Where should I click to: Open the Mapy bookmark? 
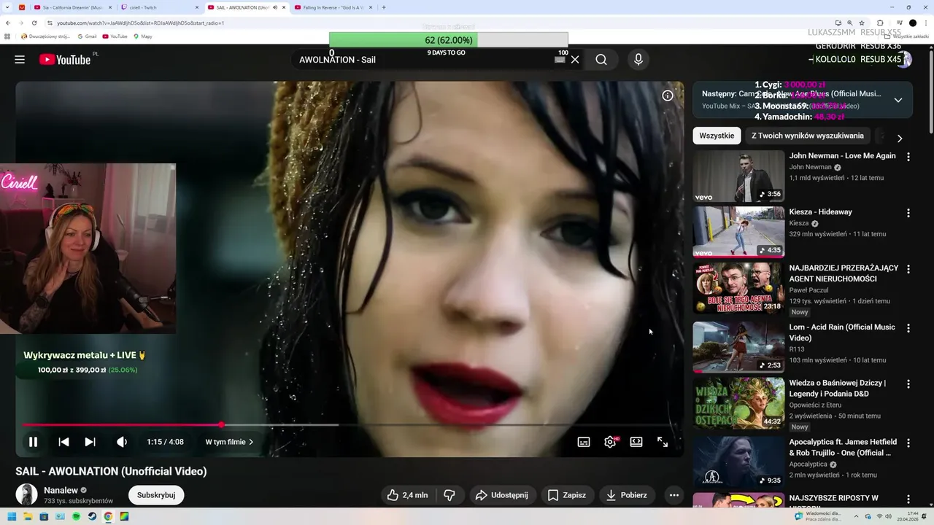tap(143, 36)
